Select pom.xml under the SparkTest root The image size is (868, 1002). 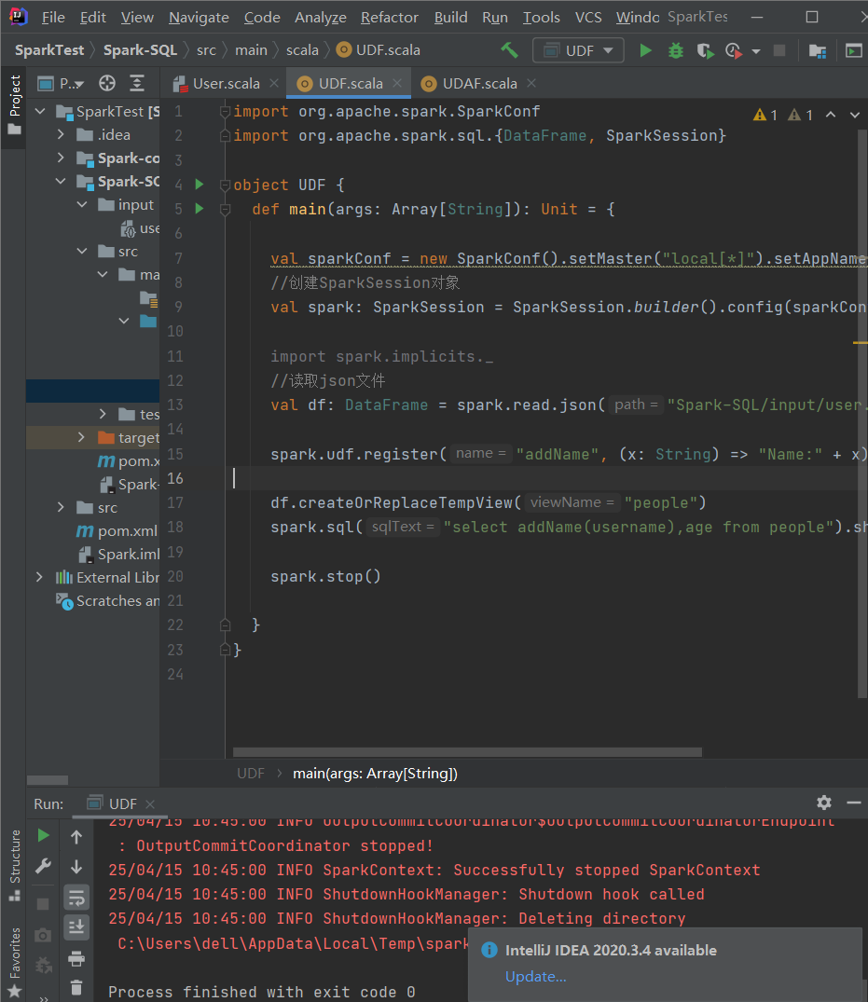point(127,530)
